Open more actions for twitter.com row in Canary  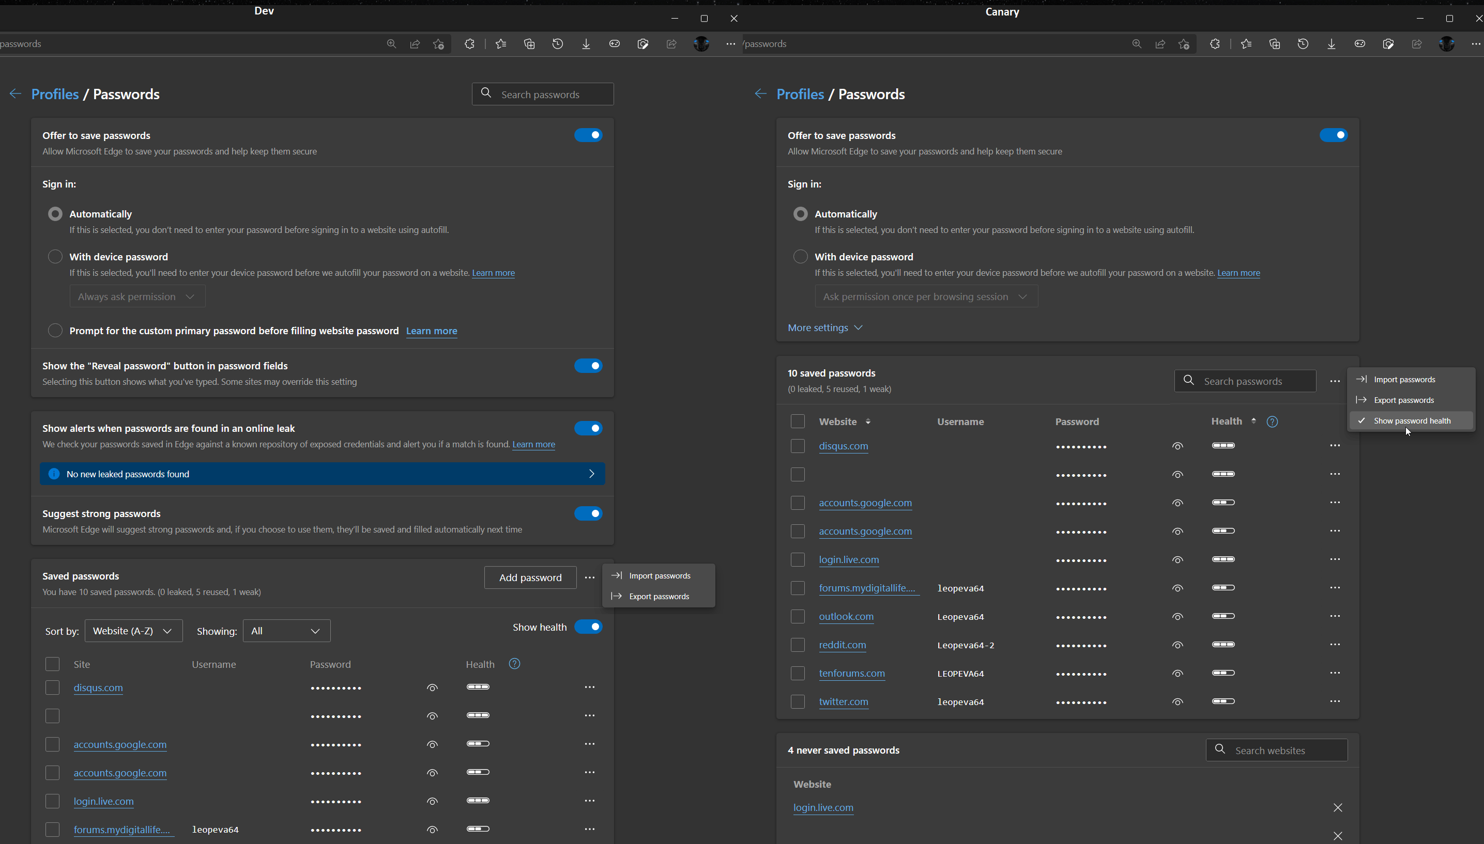[x=1335, y=701]
